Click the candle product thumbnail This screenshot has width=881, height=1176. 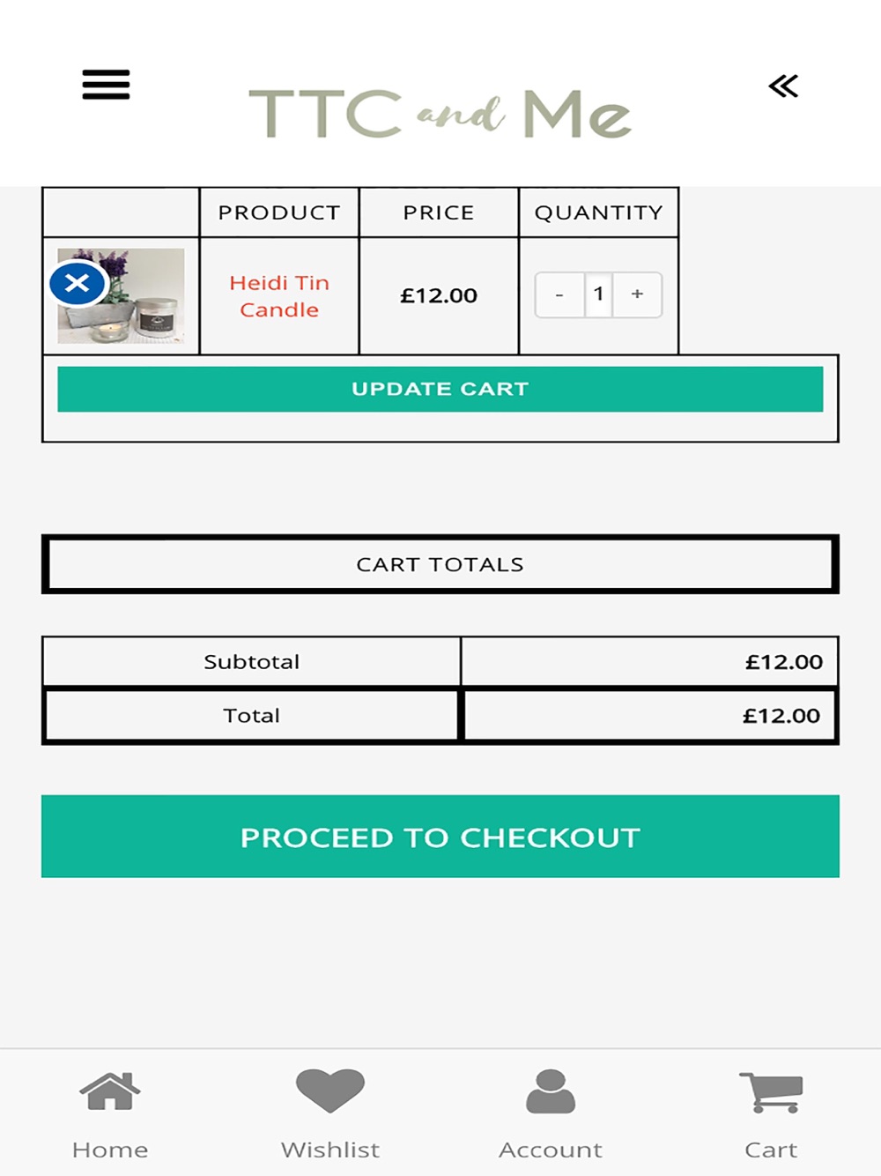coord(121,296)
